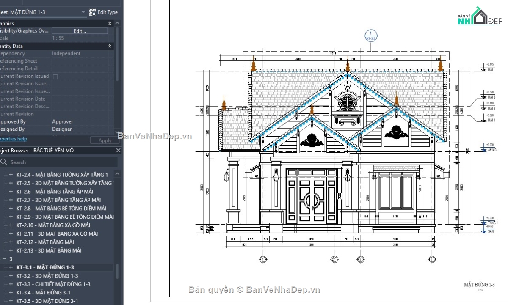Image resolution: width=508 pixels, height=305 pixels.
Task: Select sheet KT-3.3 - CHI TIẾT MẶT ĐỨNG 1-3
Action: tap(53, 284)
